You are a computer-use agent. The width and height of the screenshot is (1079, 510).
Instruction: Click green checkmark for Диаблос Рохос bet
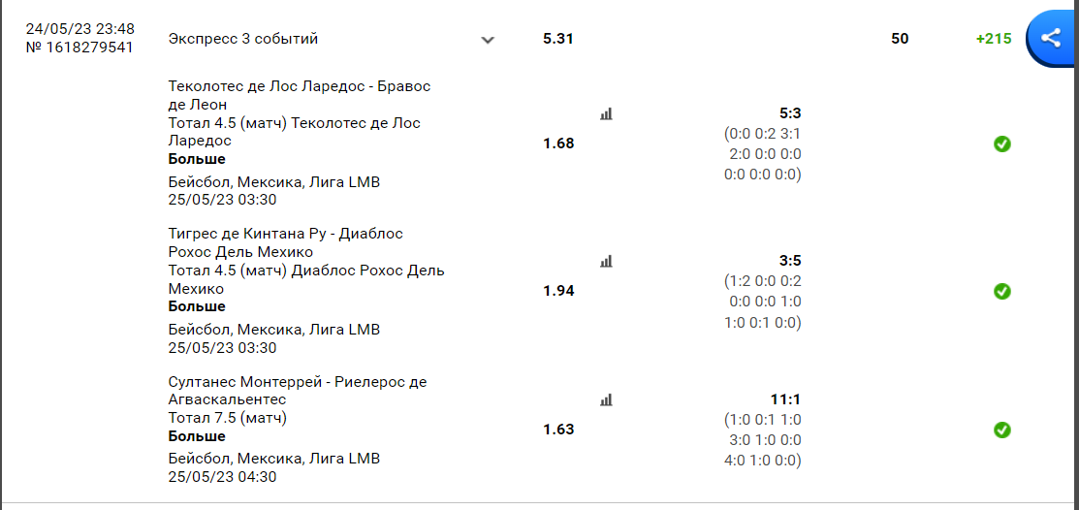(x=1002, y=291)
